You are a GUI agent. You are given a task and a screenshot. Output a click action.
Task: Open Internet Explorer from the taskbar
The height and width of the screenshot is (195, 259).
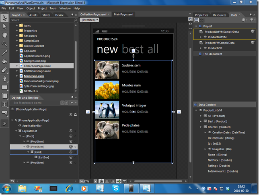(69, 189)
